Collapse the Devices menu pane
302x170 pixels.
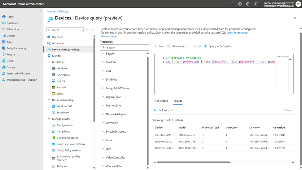(x=93, y=30)
